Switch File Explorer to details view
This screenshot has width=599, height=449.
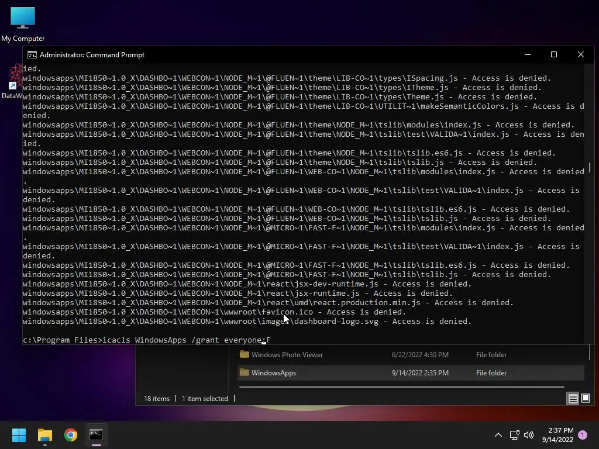coord(573,399)
